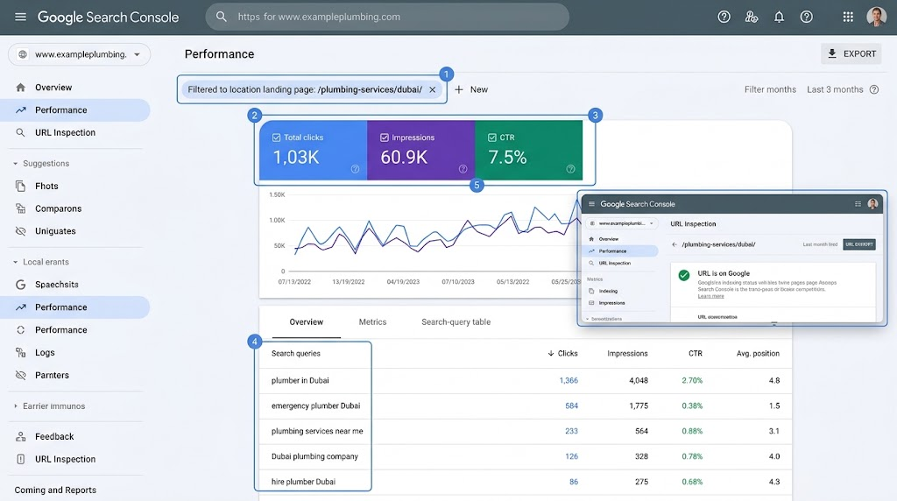
Task: Open the Learn more link in the popup
Action: point(710,296)
